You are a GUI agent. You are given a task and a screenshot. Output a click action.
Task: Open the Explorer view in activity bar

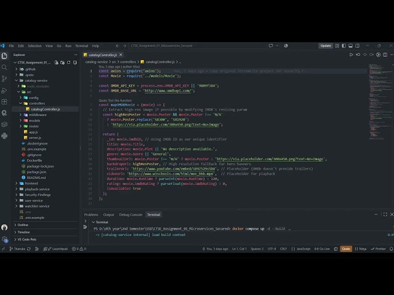click(x=4, y=56)
